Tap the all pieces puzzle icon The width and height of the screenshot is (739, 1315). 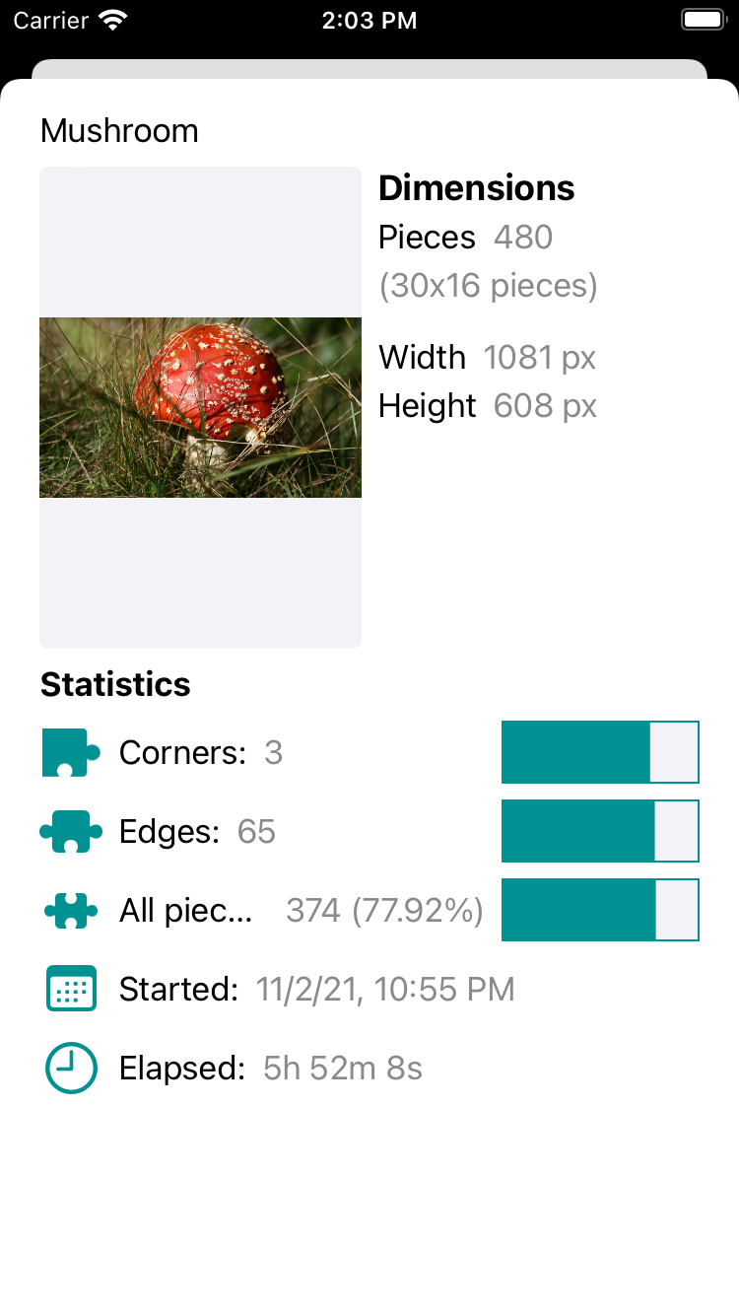pyautogui.click(x=71, y=910)
